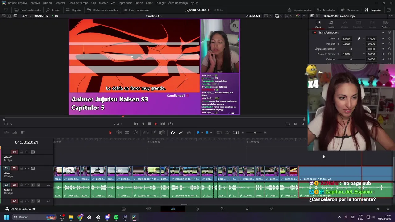
Task: Switch to Audio tab in Inspector
Action: point(331,24)
